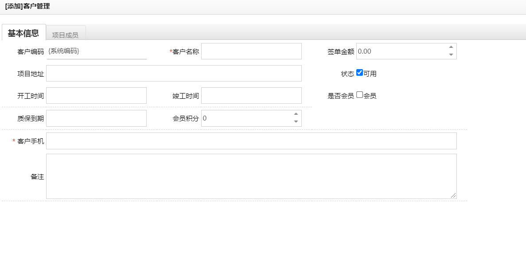The height and width of the screenshot is (253, 526).
Task: Click the 客户名称 input field
Action: click(x=251, y=51)
